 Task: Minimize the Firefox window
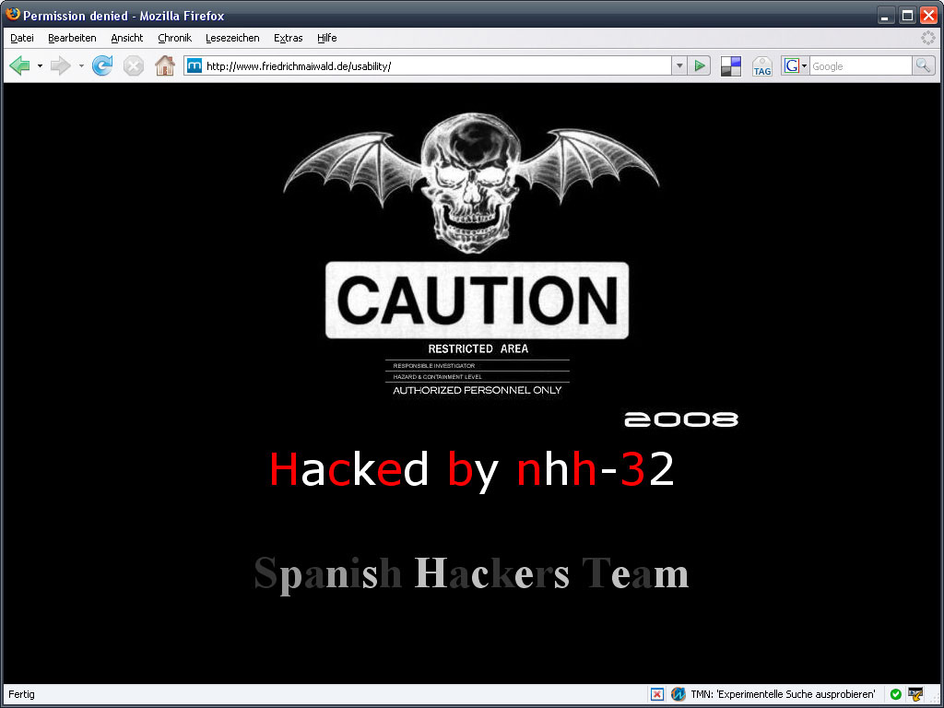[x=885, y=15]
